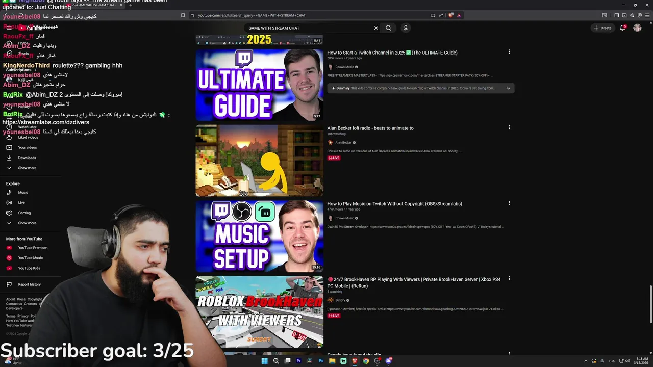The height and width of the screenshot is (367, 653).
Task: Click the taskbar volume speaker icon
Action: pos(627,361)
